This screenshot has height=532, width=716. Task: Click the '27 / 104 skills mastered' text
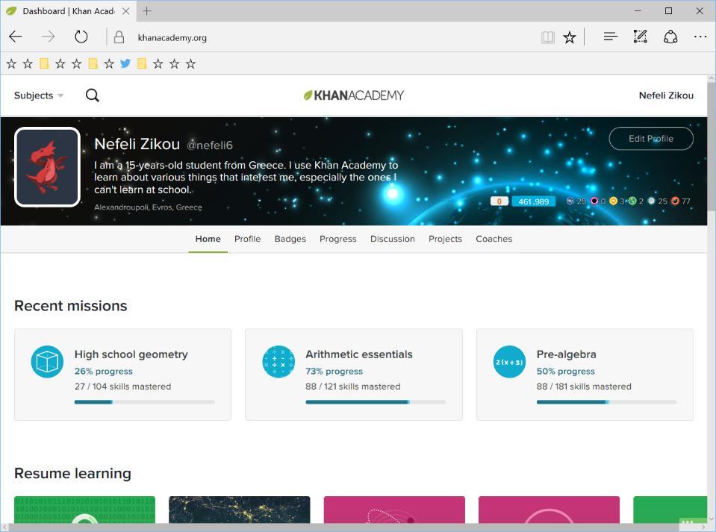pos(123,387)
